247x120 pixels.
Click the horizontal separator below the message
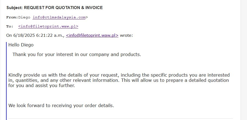[121, 118]
